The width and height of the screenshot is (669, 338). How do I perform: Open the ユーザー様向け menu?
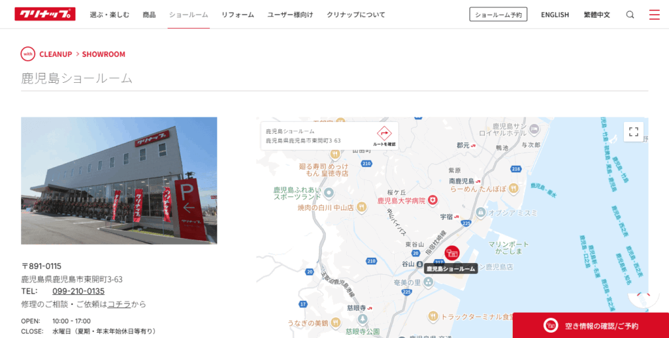pyautogui.click(x=290, y=14)
